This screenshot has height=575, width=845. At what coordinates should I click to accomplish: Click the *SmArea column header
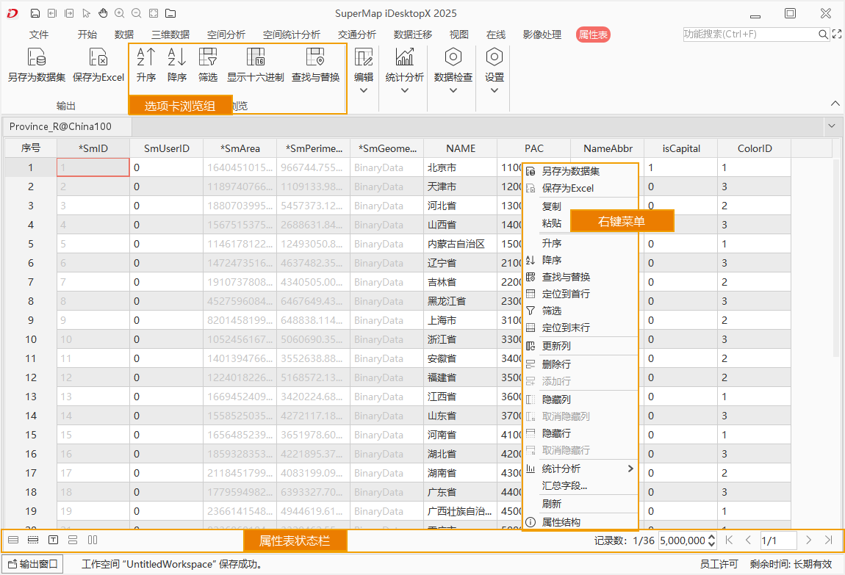[240, 148]
